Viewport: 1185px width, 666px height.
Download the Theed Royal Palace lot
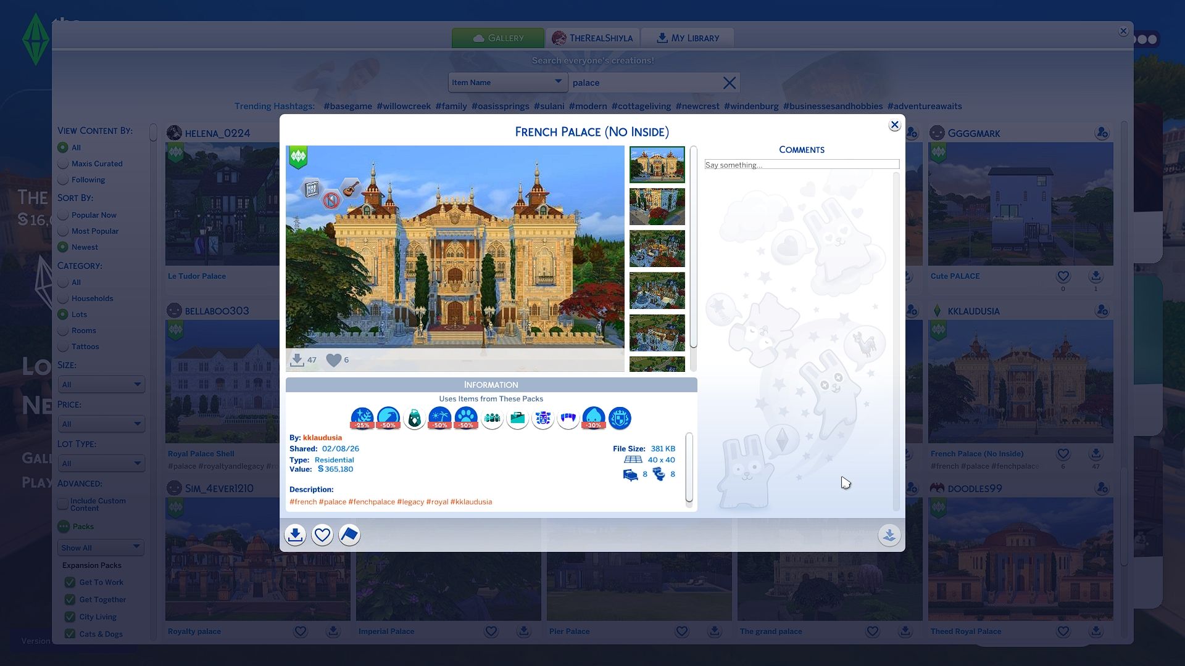coord(1096,631)
